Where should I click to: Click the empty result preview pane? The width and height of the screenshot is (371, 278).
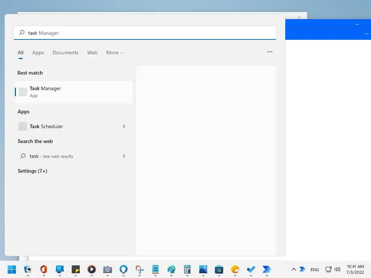(206, 160)
